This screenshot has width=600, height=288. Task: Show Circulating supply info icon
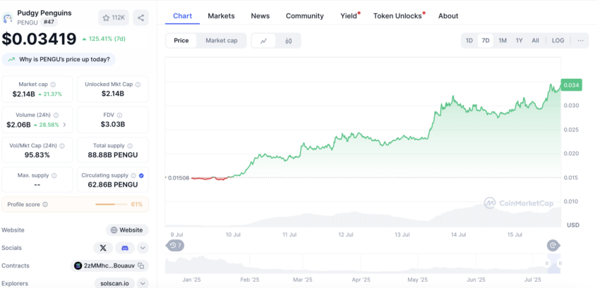tap(133, 175)
